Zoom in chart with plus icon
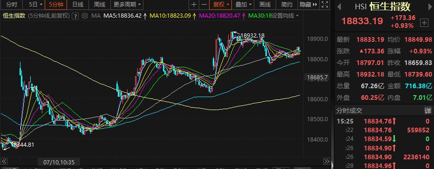This screenshot has width=434, height=169. point(194,5)
